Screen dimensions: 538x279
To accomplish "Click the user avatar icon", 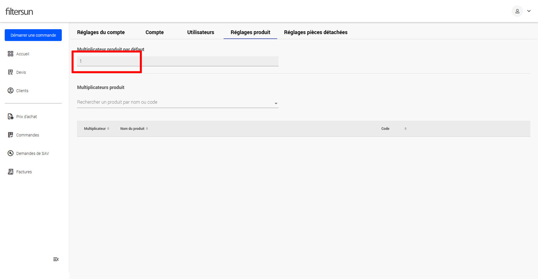I will [x=517, y=11].
